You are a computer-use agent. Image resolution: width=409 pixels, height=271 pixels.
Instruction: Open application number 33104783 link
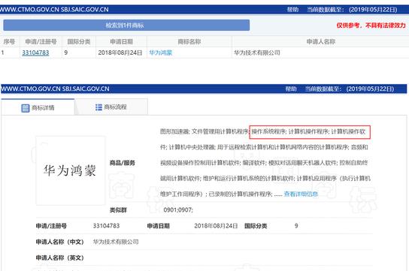[x=35, y=53]
